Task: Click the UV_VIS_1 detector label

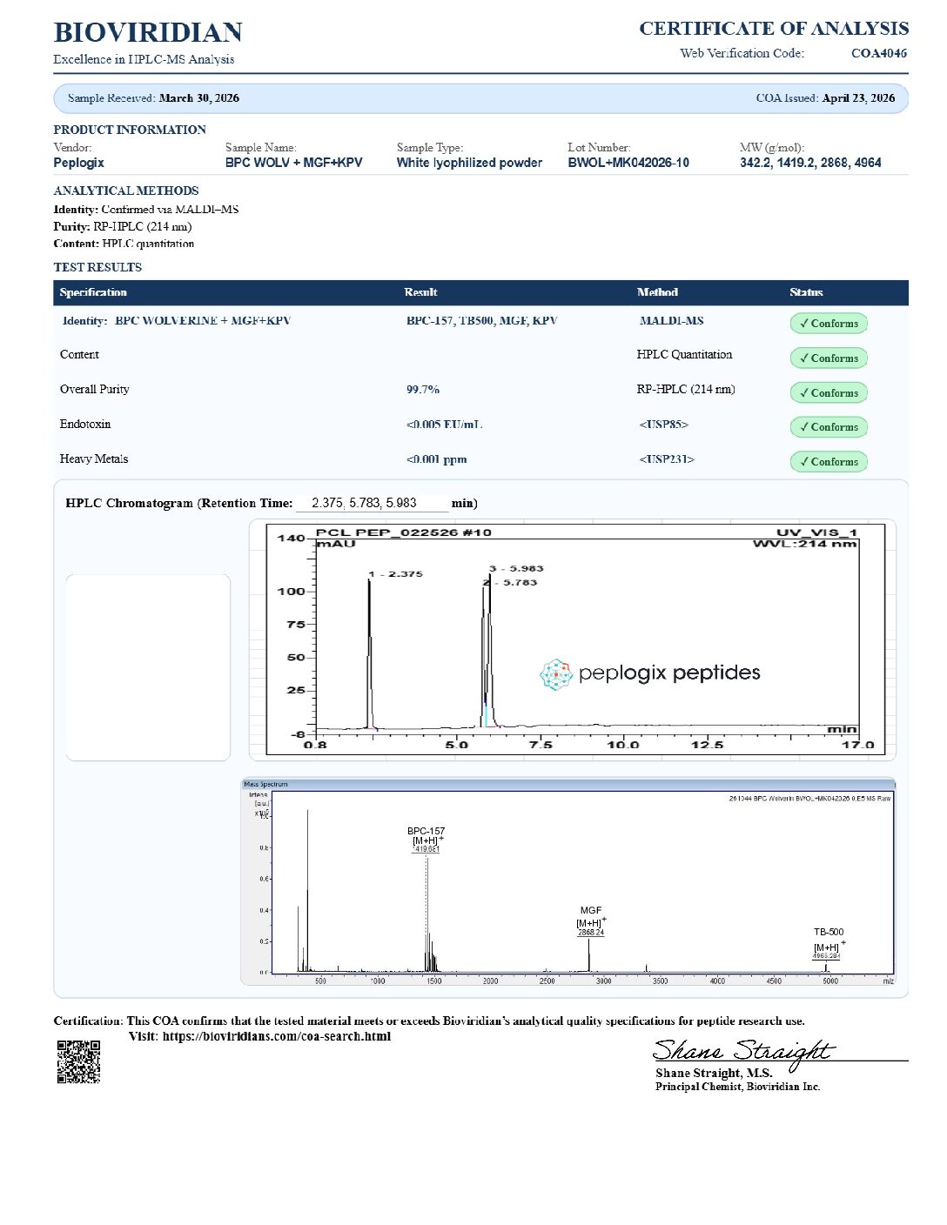Action: click(x=816, y=532)
